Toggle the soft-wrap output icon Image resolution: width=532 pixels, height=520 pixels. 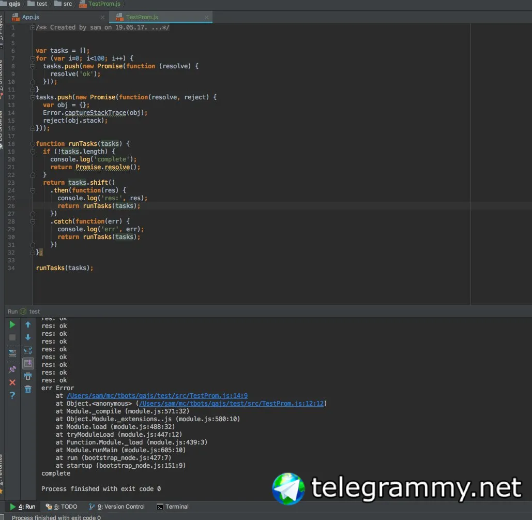coord(28,350)
